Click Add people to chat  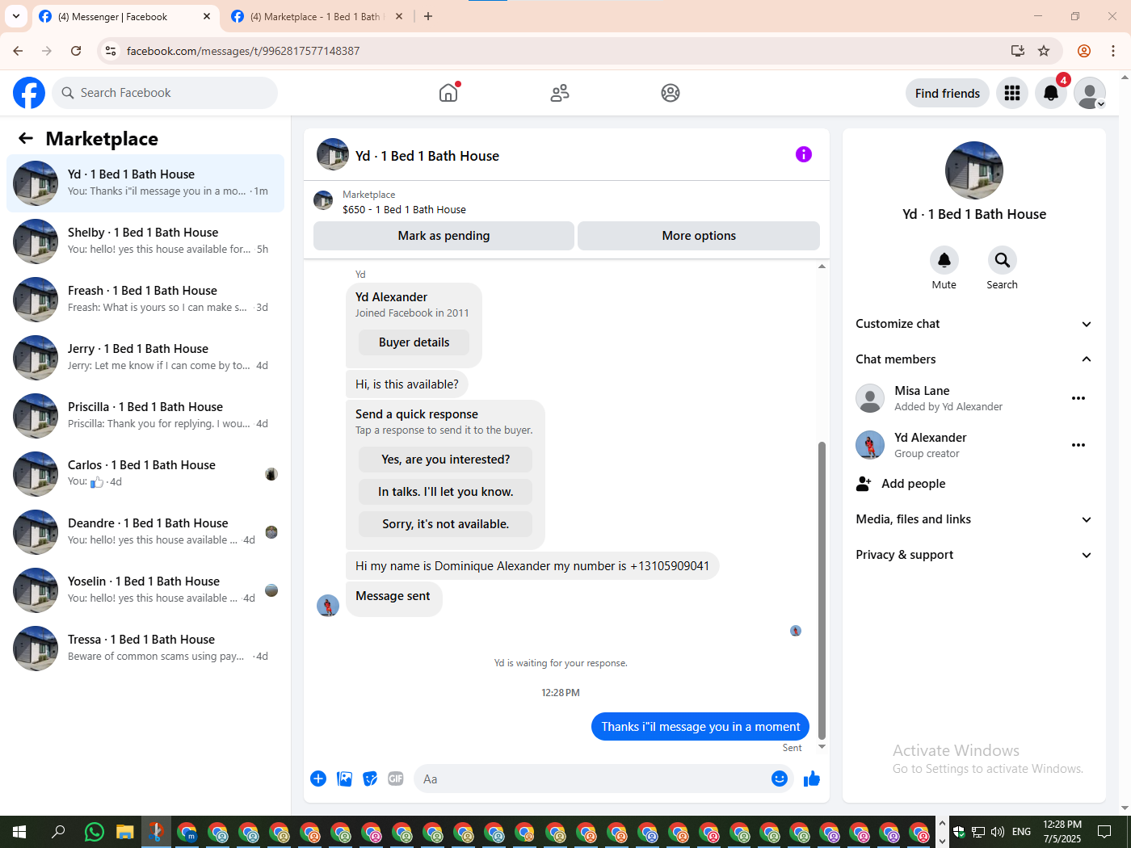click(973, 484)
